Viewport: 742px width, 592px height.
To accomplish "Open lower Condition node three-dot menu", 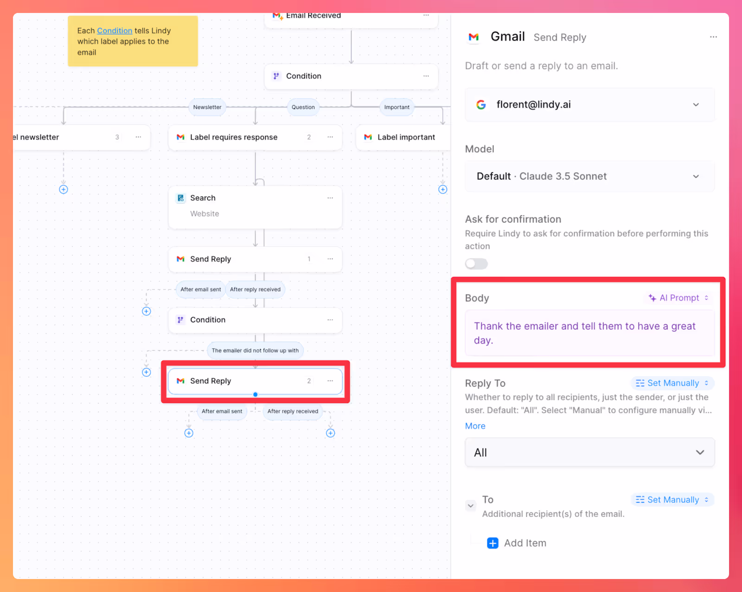I will pos(330,320).
